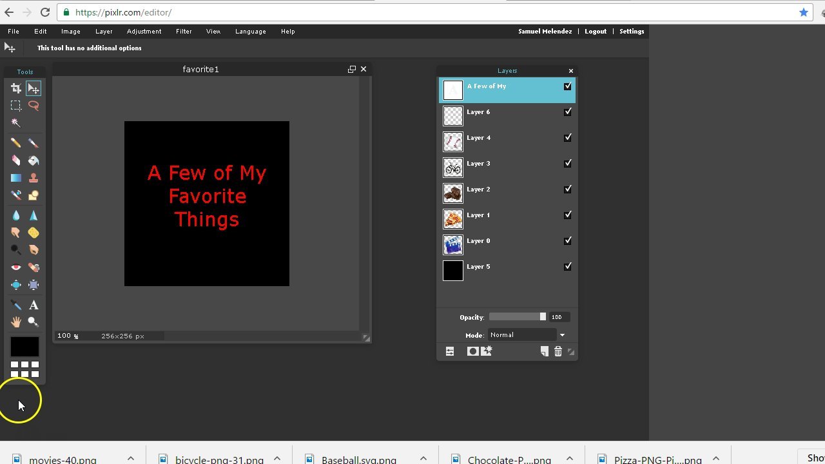825x464 pixels.
Task: Toggle visibility of Layer 3
Action: [x=568, y=164]
